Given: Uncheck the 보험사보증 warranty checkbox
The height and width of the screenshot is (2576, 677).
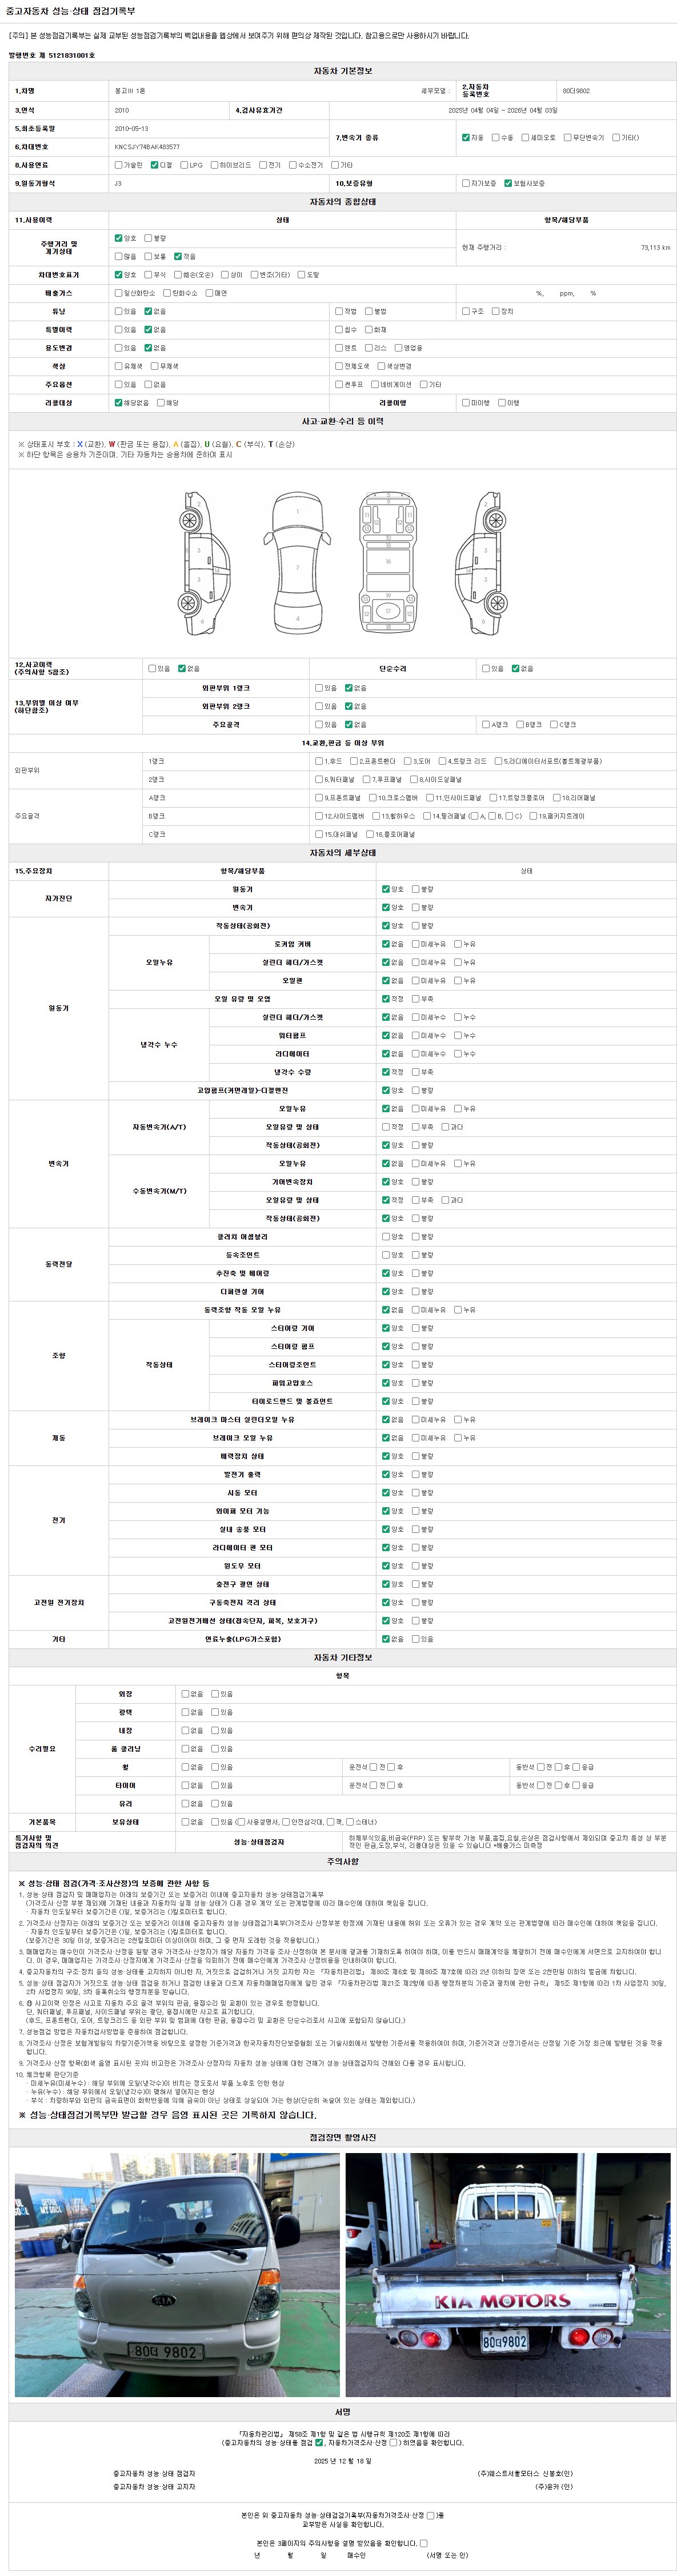Looking at the screenshot, I should click(508, 183).
